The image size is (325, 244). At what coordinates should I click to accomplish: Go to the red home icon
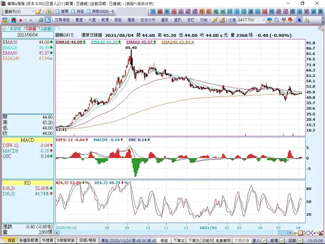[x=14, y=20]
